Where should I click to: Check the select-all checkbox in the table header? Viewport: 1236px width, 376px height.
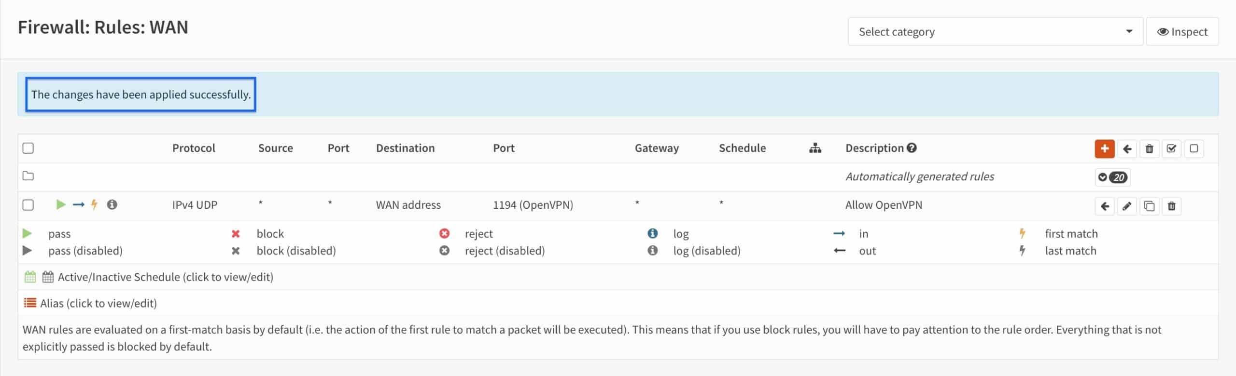click(x=28, y=148)
